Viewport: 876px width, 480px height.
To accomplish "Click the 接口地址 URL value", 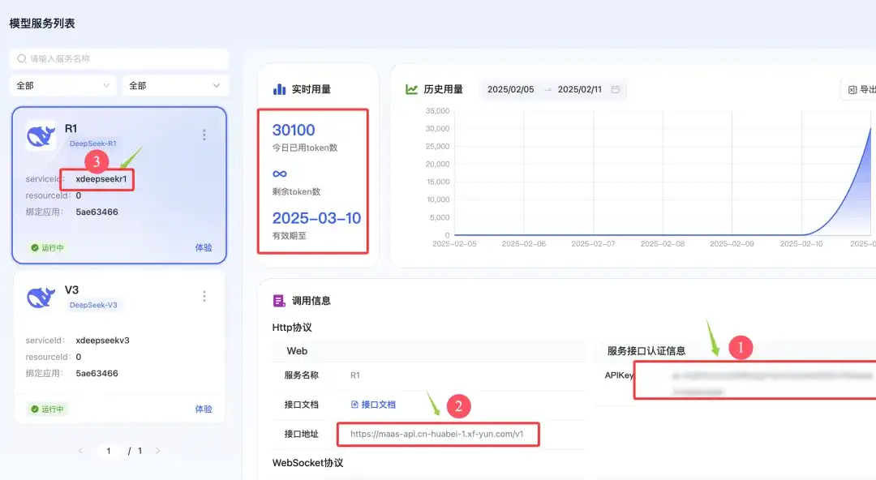I will (437, 434).
